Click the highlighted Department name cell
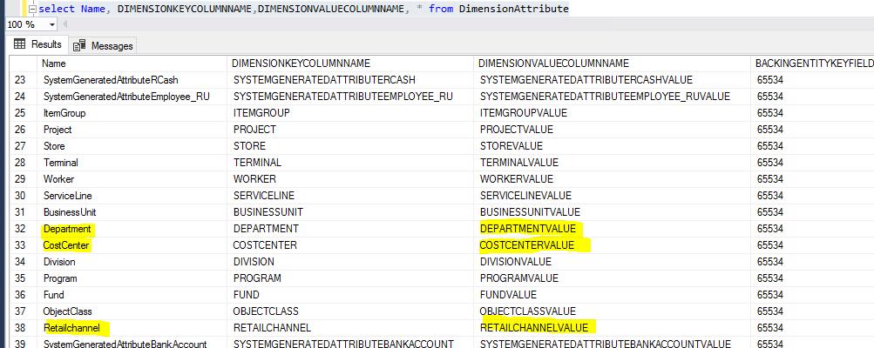The width and height of the screenshot is (874, 348). click(67, 229)
